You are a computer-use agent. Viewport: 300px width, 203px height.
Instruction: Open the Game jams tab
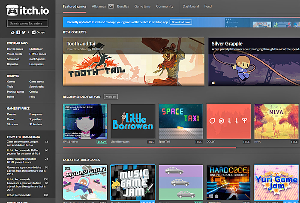click(142, 6)
